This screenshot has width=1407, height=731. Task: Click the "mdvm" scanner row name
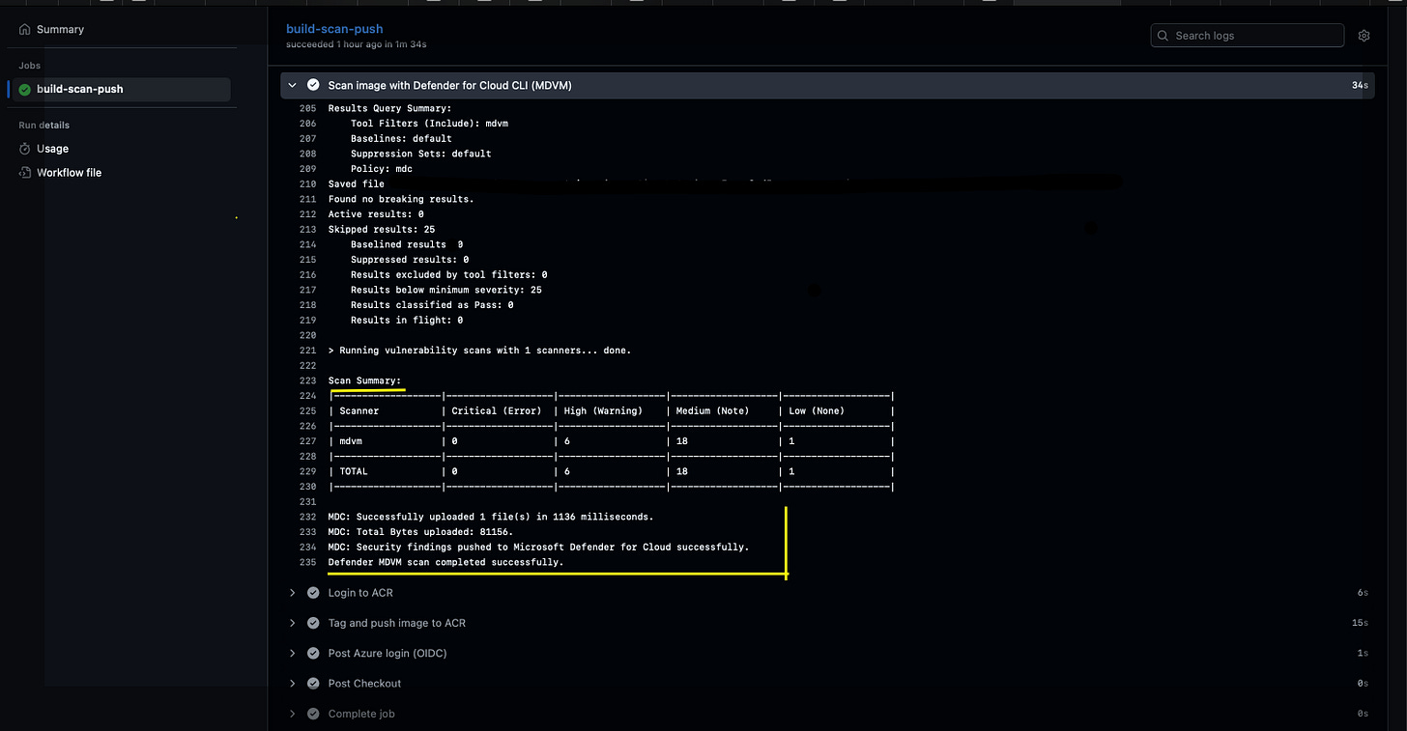[351, 441]
